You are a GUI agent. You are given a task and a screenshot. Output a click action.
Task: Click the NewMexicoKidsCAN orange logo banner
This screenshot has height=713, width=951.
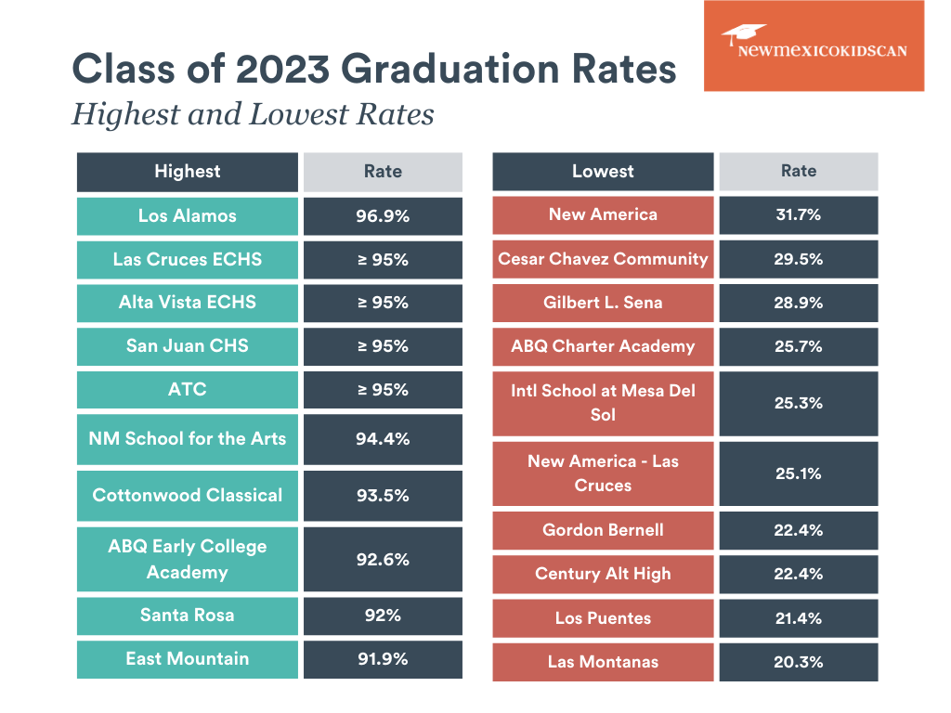[x=814, y=46]
